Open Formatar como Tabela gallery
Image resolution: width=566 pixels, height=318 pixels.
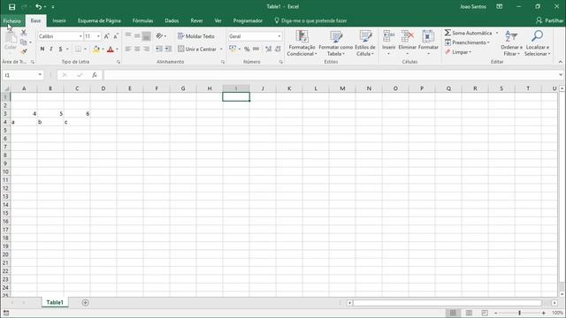(336, 43)
